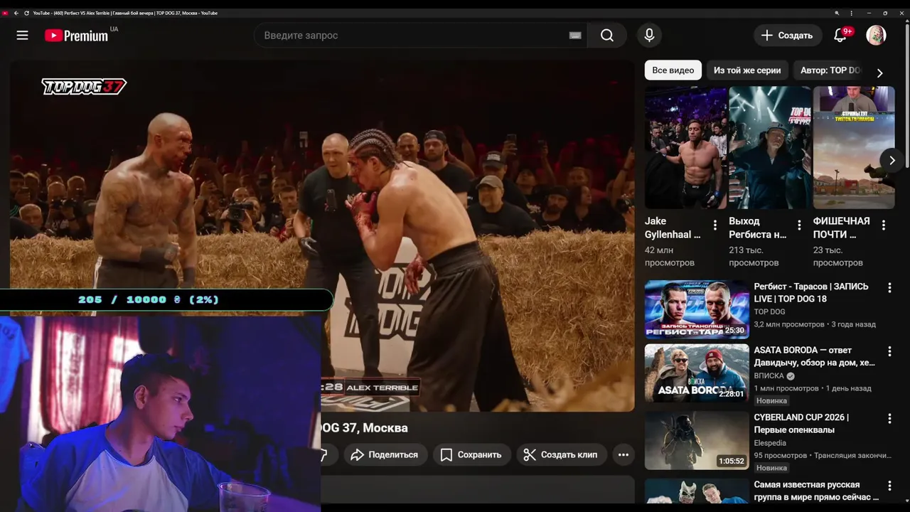
Task: Open notifications bell with 9+ badge
Action: 840,35
